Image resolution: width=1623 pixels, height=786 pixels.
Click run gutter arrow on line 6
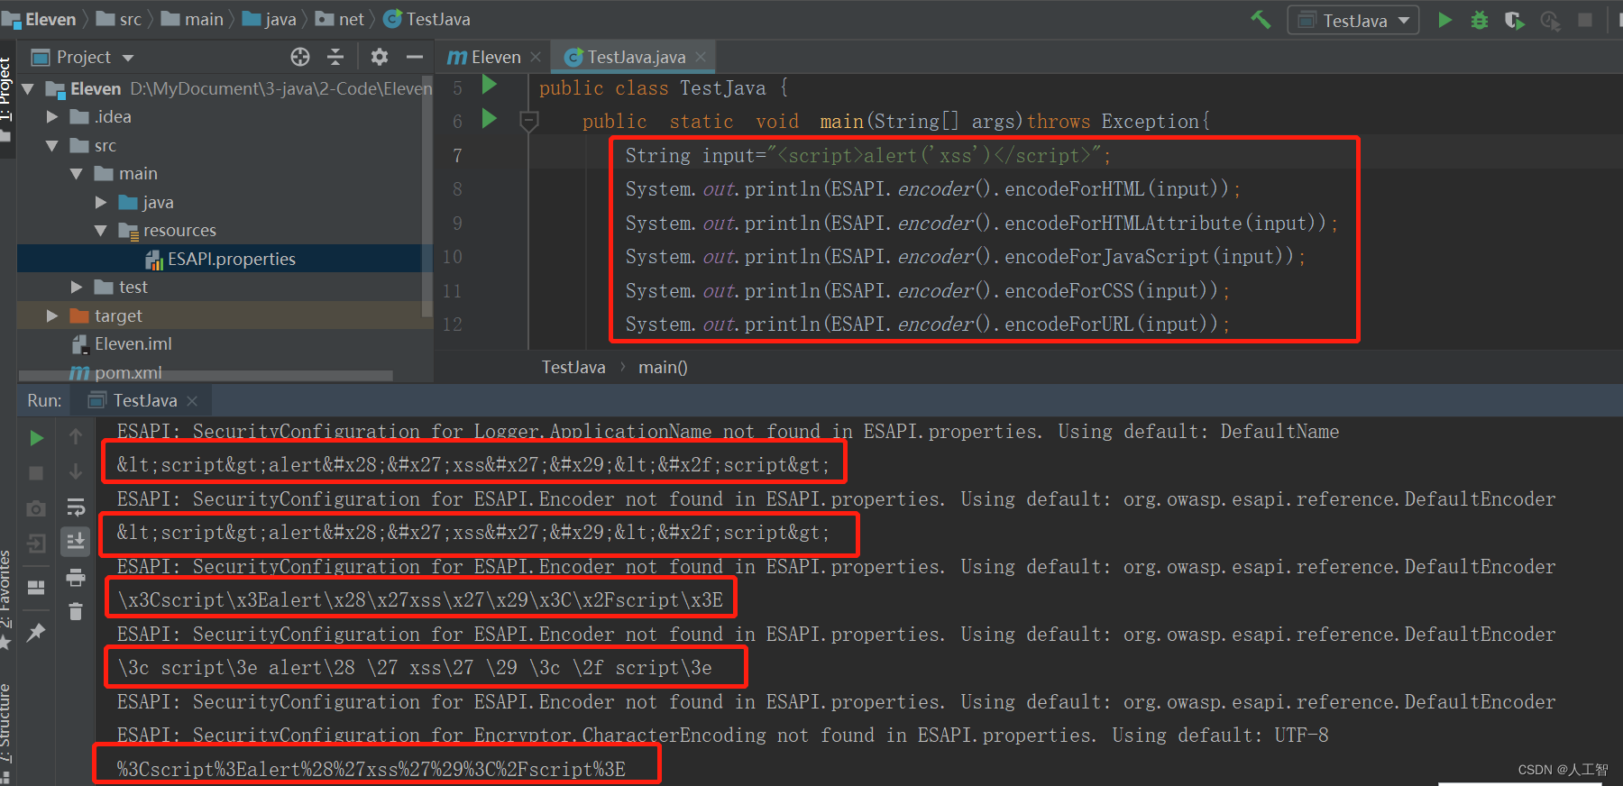pyautogui.click(x=490, y=118)
